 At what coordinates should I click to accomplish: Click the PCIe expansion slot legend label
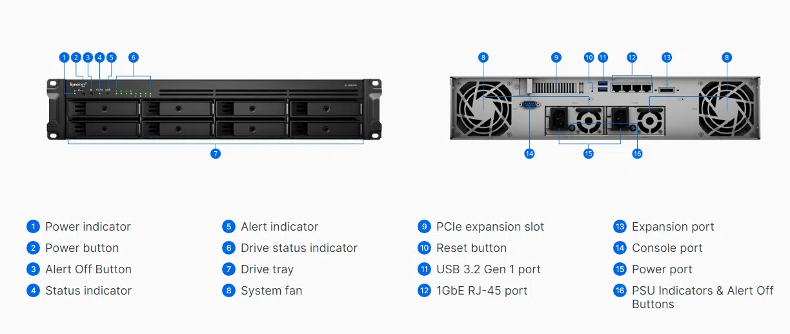click(490, 227)
